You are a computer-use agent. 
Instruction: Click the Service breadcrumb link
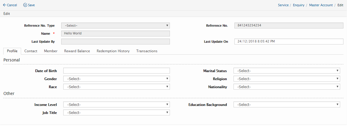pyautogui.click(x=283, y=5)
